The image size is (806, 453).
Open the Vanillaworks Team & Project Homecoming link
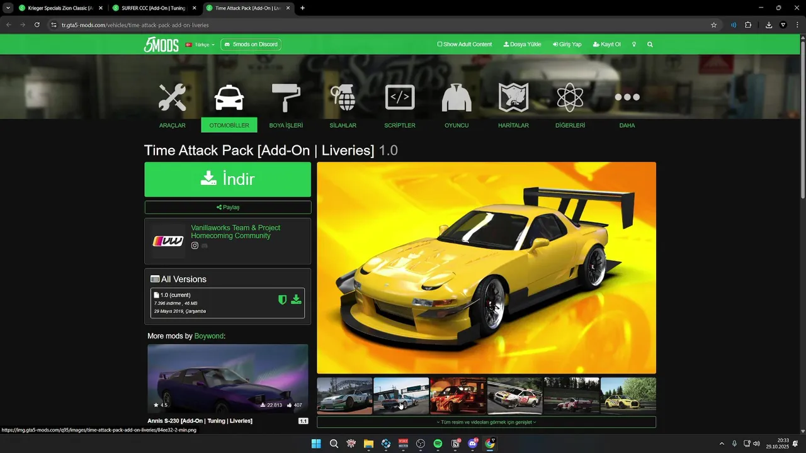(236, 232)
